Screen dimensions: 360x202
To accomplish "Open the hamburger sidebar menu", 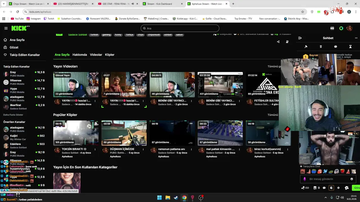I will click(6, 28).
